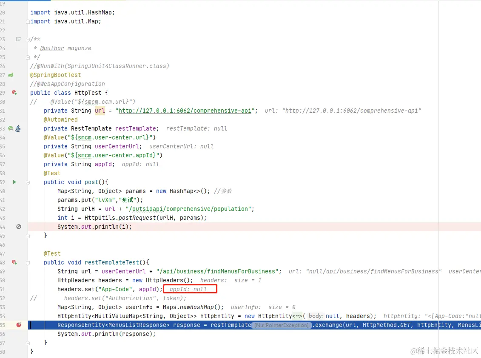The height and width of the screenshot is (358, 481).
Task: Click the autowired dependencies icon beside restTemplate field
Action: coord(18,128)
